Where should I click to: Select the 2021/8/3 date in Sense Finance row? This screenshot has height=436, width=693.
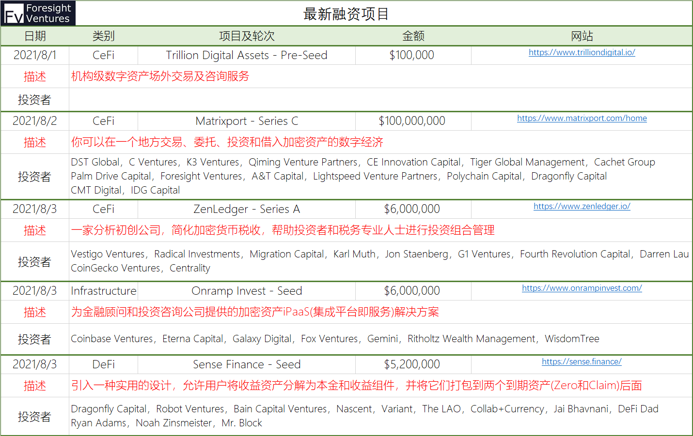point(35,364)
